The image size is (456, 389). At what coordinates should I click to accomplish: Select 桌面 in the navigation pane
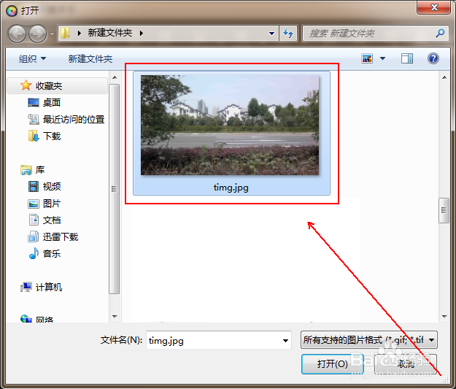(x=52, y=102)
